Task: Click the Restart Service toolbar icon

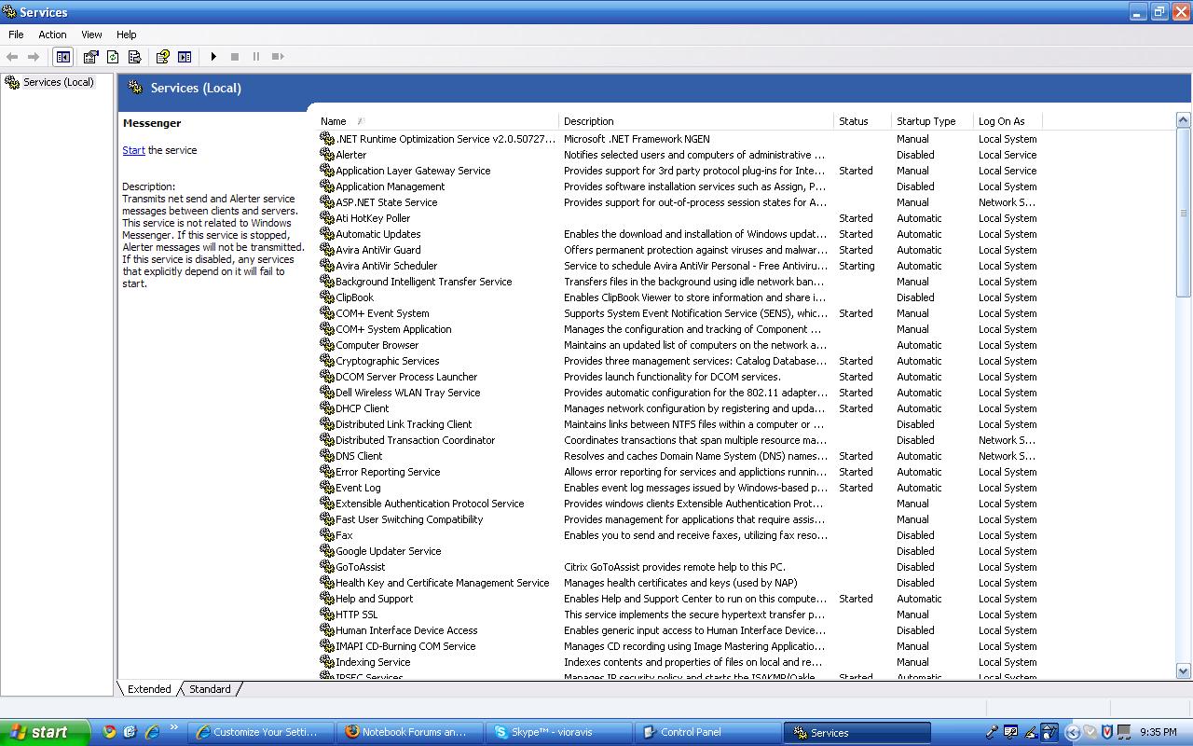Action: [278, 57]
